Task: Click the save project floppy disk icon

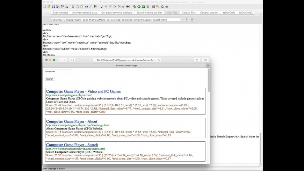Action: pos(53,7)
